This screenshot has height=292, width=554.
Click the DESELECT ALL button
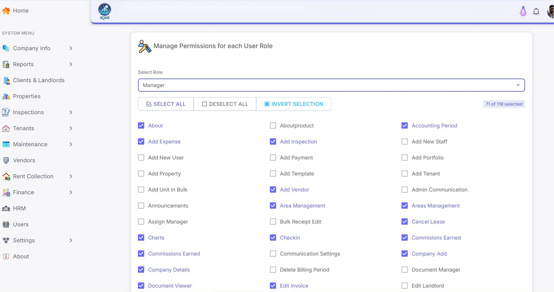click(225, 104)
